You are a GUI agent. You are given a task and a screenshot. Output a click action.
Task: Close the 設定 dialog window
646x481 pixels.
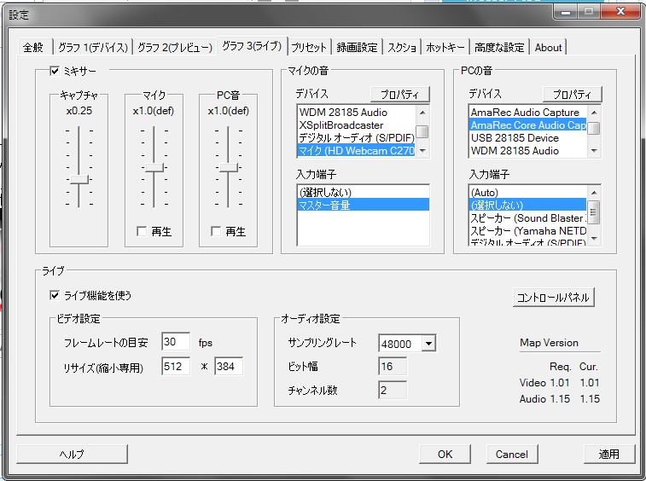coord(620,12)
